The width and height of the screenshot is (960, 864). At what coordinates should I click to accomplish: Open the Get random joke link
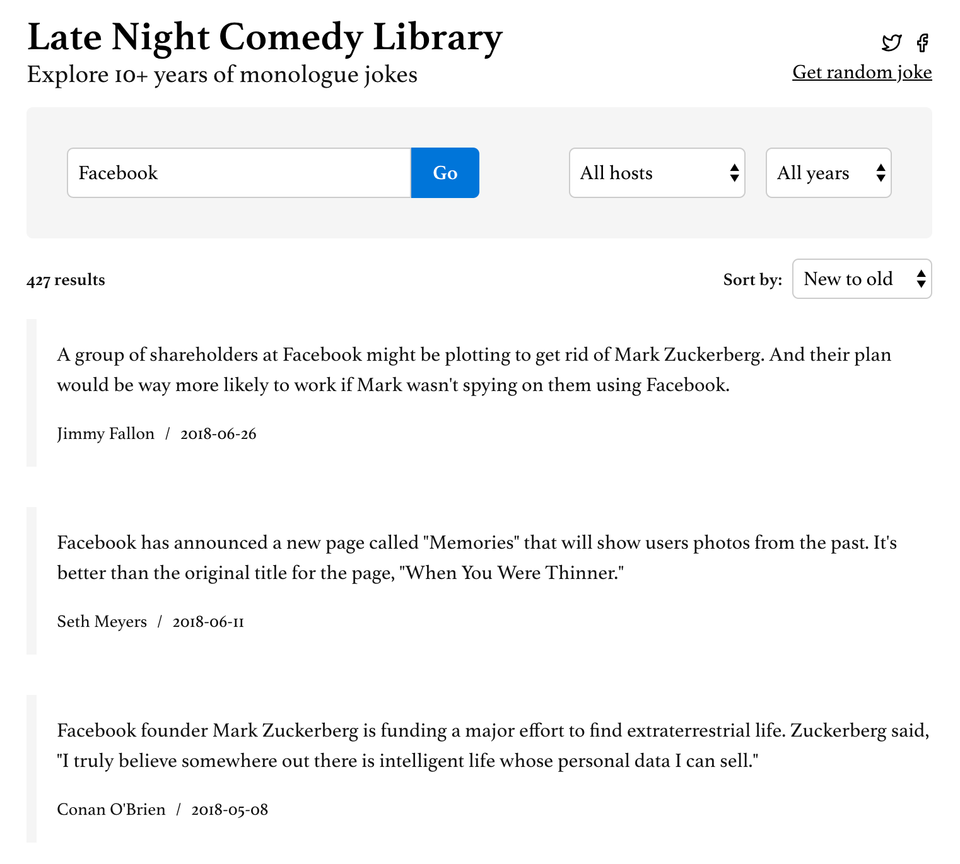pyautogui.click(x=862, y=72)
